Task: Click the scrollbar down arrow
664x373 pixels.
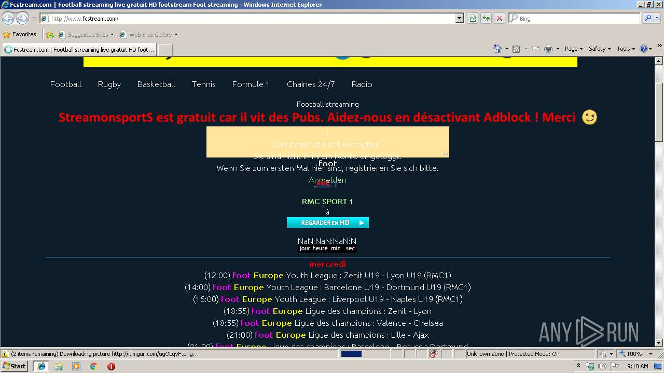Action: point(659,343)
